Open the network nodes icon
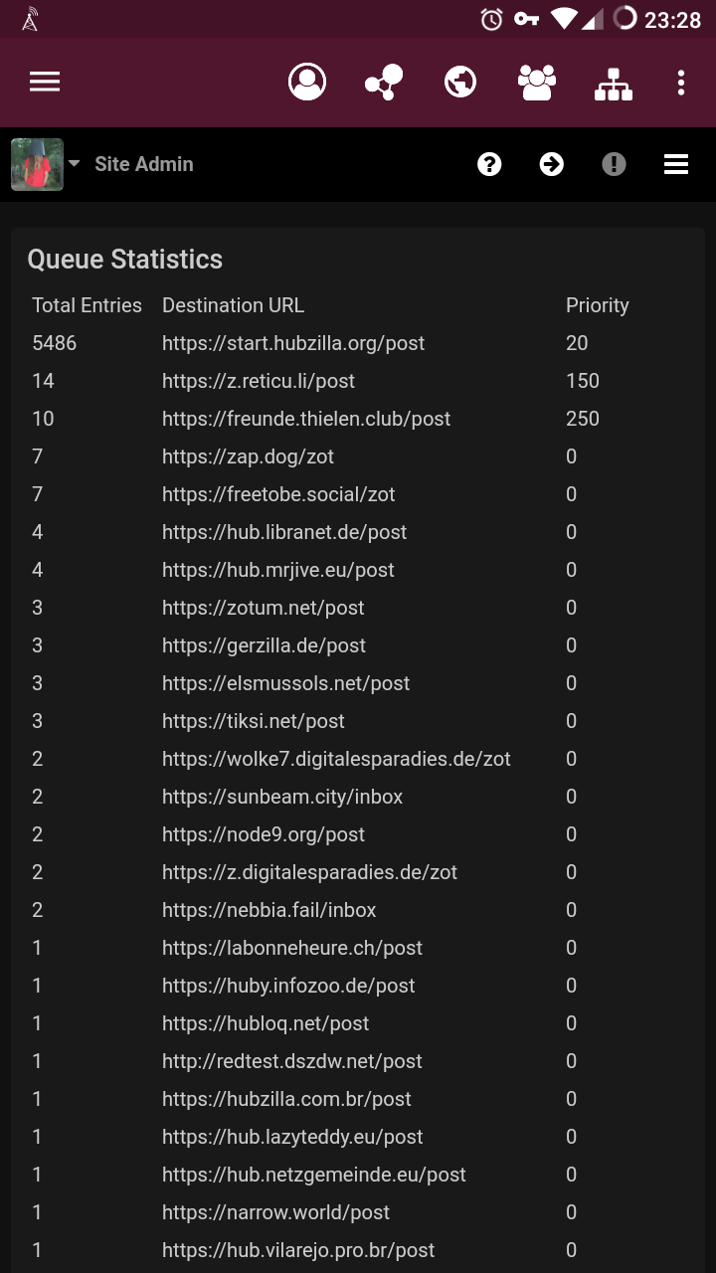The height and width of the screenshot is (1273, 716). (384, 82)
